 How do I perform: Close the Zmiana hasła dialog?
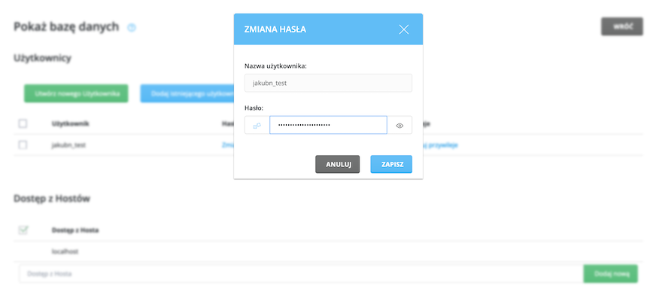point(404,29)
